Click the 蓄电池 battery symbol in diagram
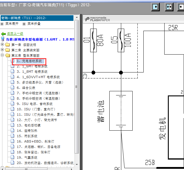The image size is (184, 170). [121, 111]
